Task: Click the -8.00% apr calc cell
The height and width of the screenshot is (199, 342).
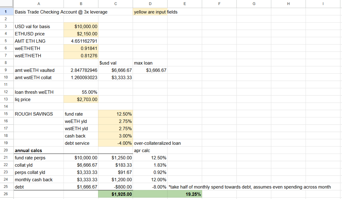Action: [x=150, y=187]
